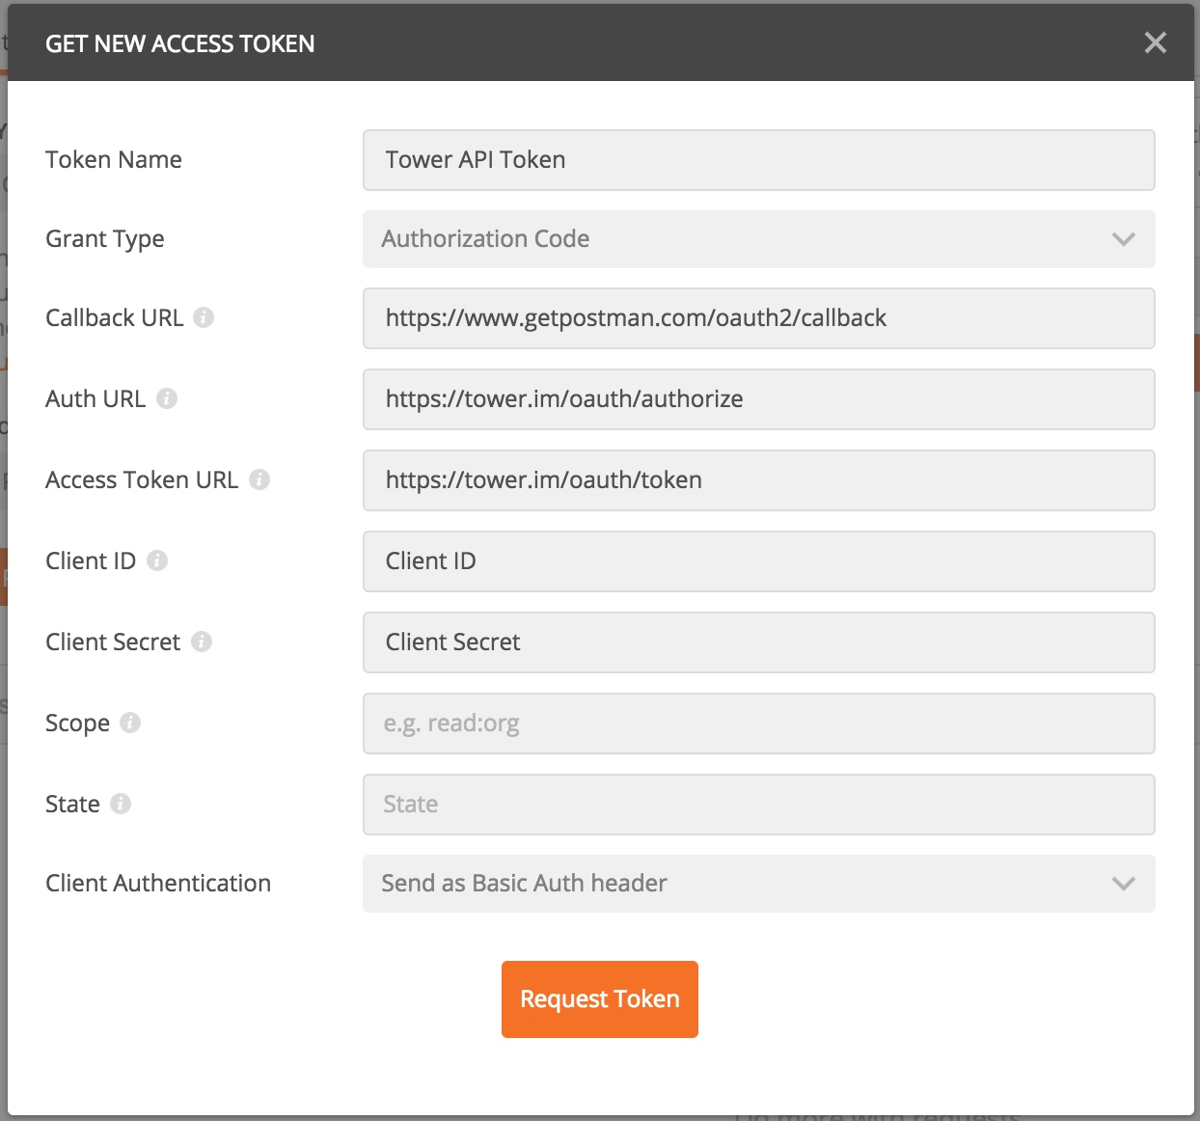The height and width of the screenshot is (1121, 1200).
Task: Expand the Authorization Code selector chevron
Action: (1123, 239)
